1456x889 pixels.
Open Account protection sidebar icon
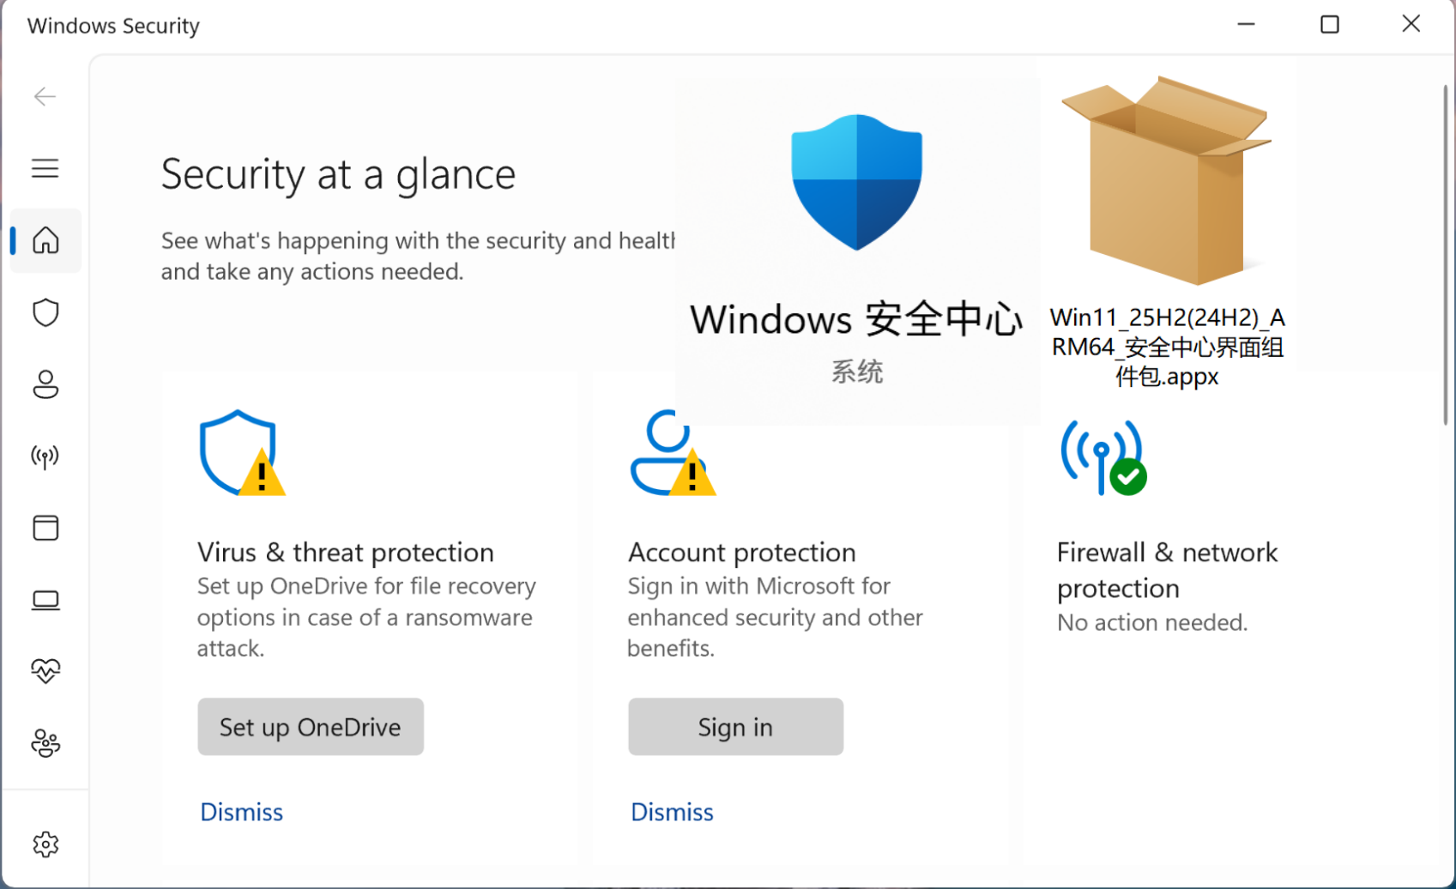[x=45, y=384]
